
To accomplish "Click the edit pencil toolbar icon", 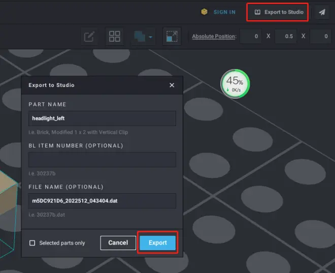I will (x=89, y=37).
